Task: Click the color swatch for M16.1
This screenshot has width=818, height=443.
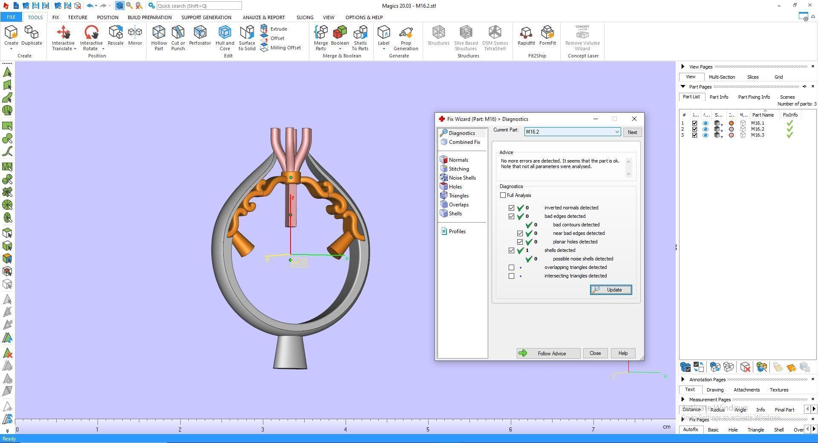Action: [732, 123]
